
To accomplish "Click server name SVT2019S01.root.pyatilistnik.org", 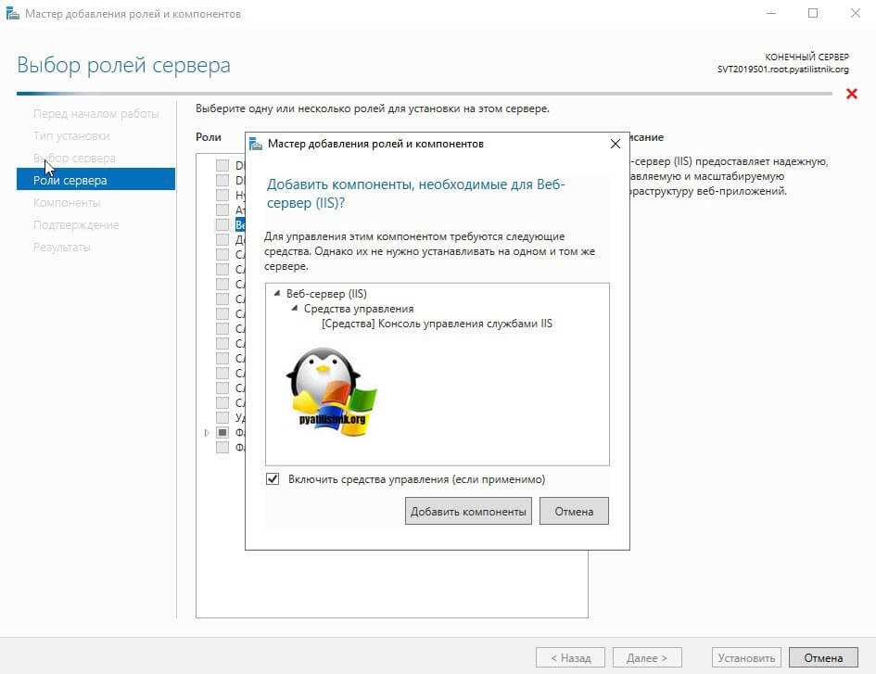I will pyautogui.click(x=782, y=70).
